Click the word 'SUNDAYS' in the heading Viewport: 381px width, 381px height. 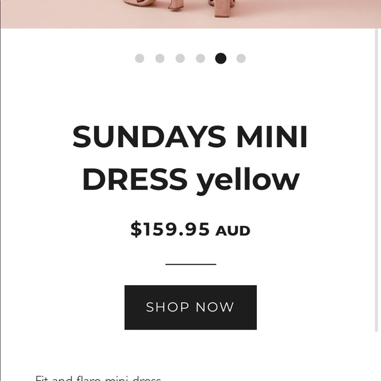[149, 137]
